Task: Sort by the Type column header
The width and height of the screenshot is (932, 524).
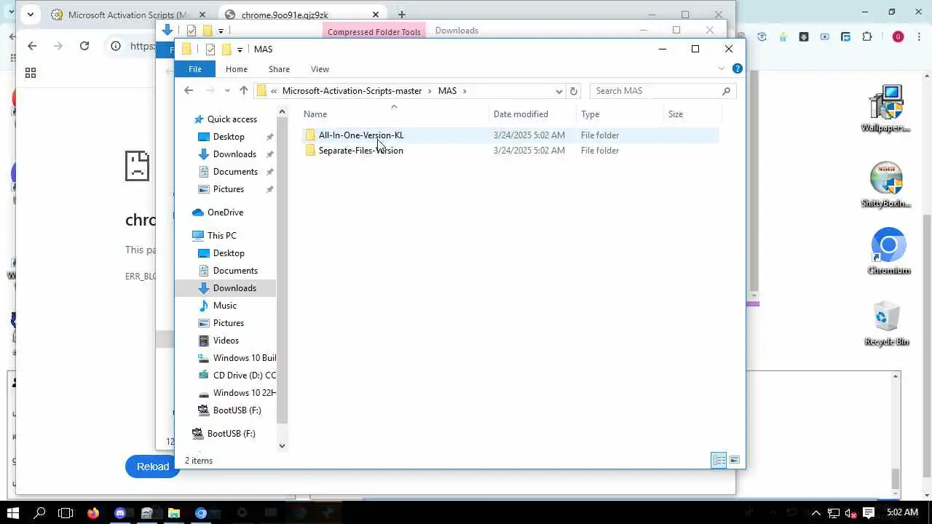Action: click(x=620, y=114)
